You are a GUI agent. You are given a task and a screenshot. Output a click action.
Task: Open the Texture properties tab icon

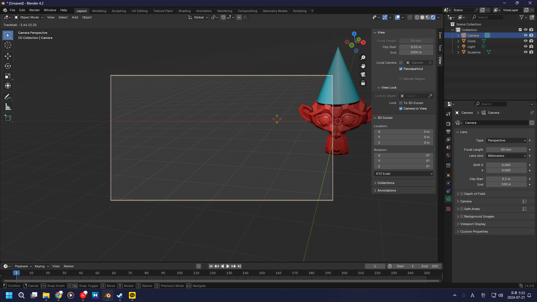pyautogui.click(x=448, y=209)
